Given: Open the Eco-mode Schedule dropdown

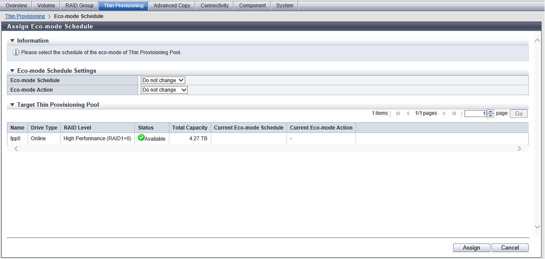Looking at the screenshot, I should click(x=163, y=80).
